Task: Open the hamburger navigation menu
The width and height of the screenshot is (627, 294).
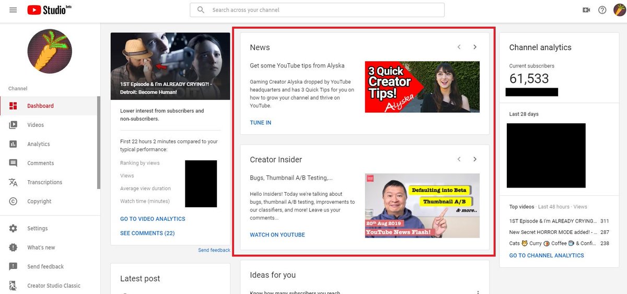Action: (13, 10)
